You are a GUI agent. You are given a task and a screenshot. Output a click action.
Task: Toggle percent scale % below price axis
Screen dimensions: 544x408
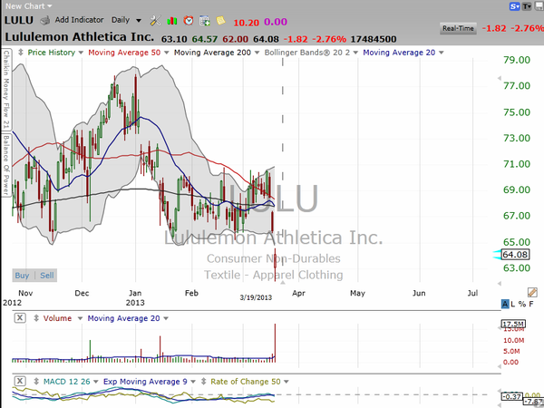[x=523, y=302]
